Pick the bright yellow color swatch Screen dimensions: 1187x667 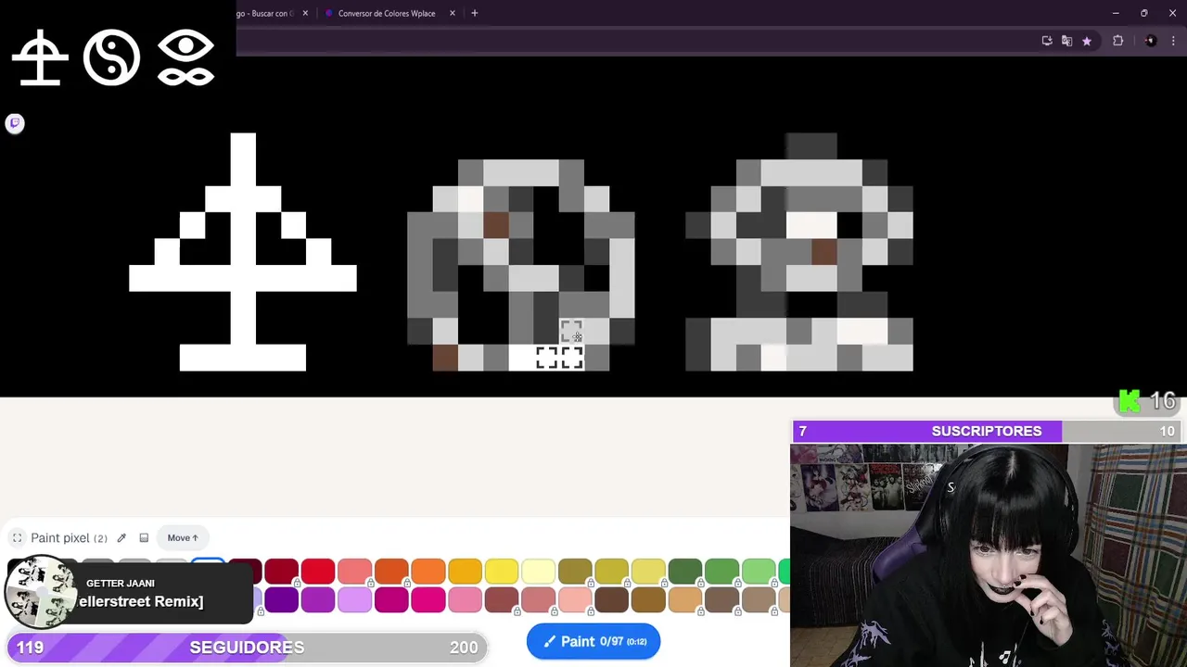click(502, 572)
